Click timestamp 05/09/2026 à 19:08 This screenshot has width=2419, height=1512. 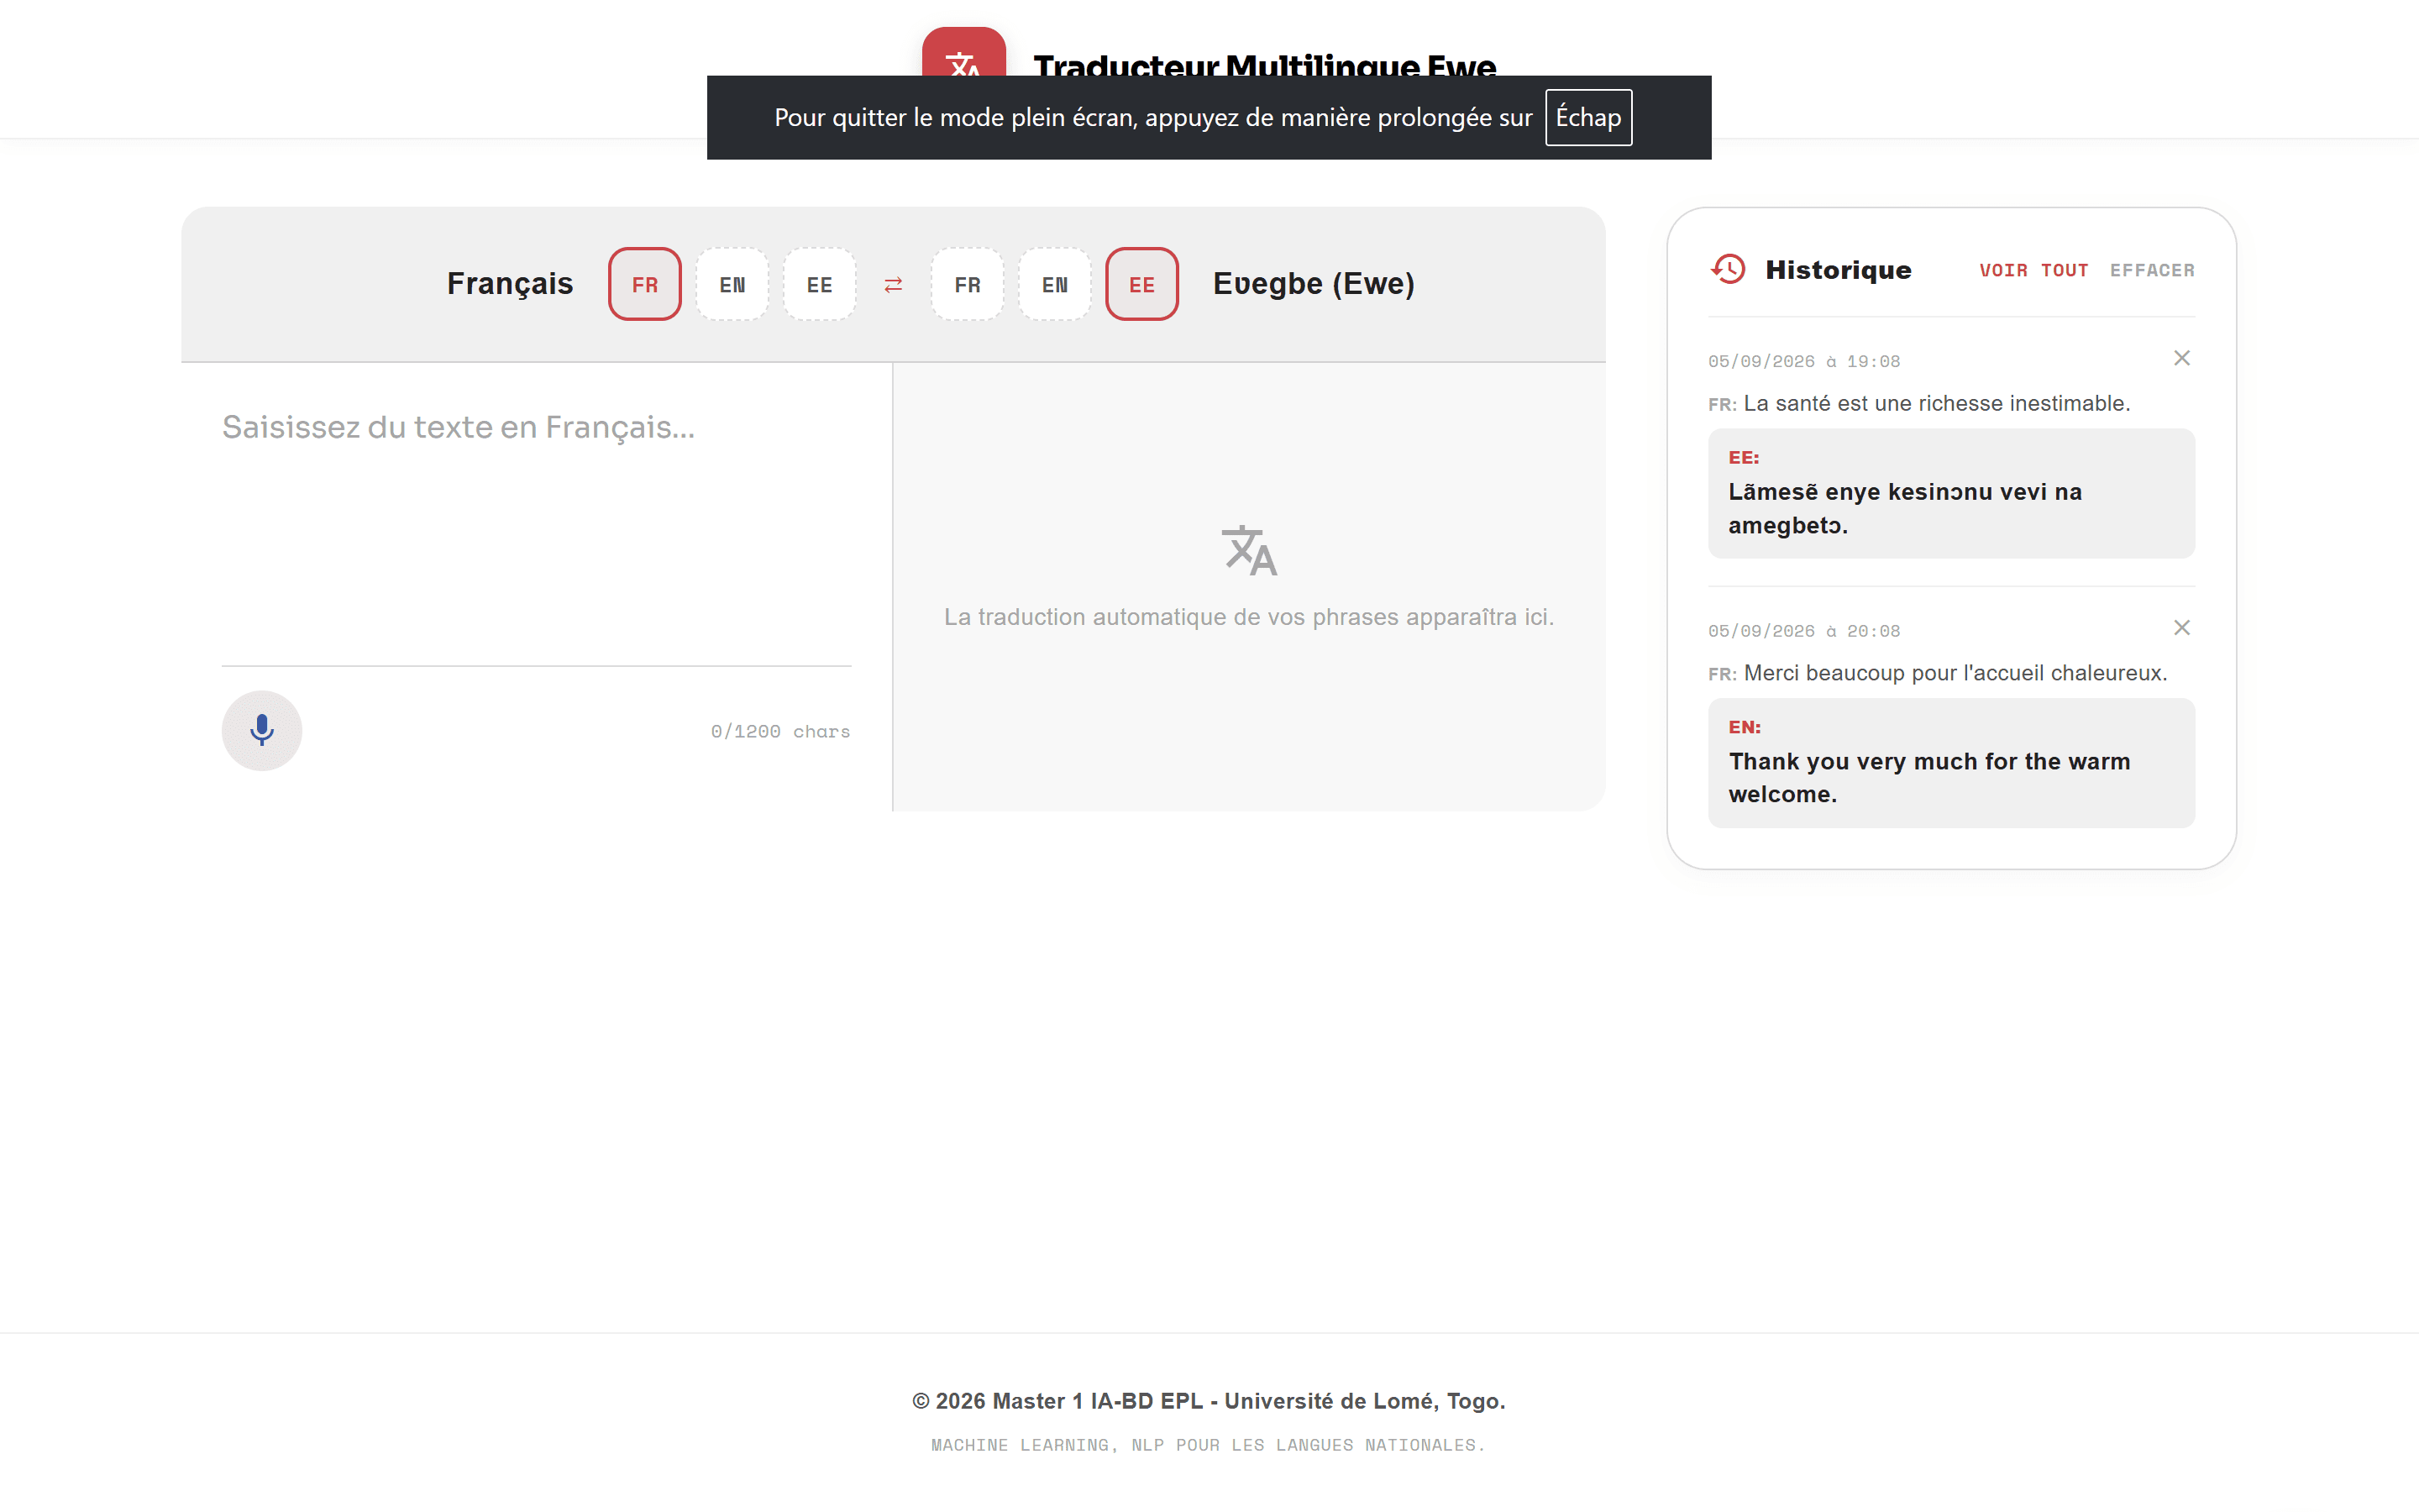1803,361
